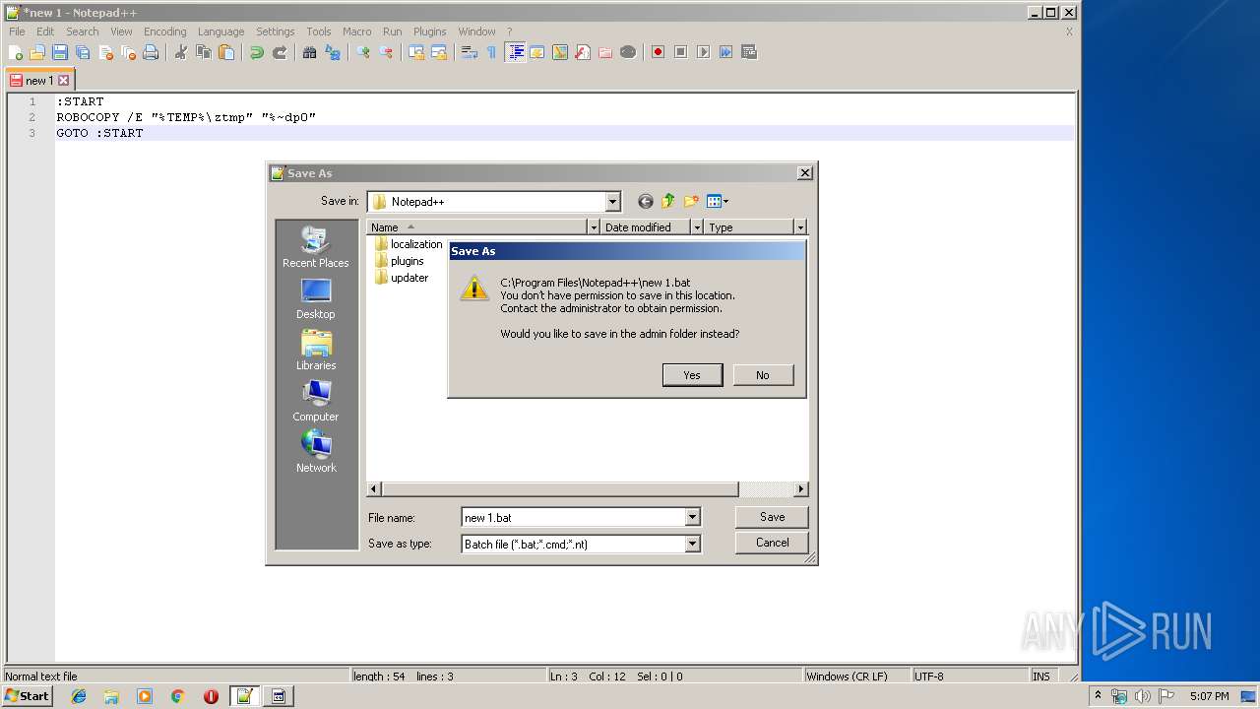Select the plugins folder

coord(400,261)
